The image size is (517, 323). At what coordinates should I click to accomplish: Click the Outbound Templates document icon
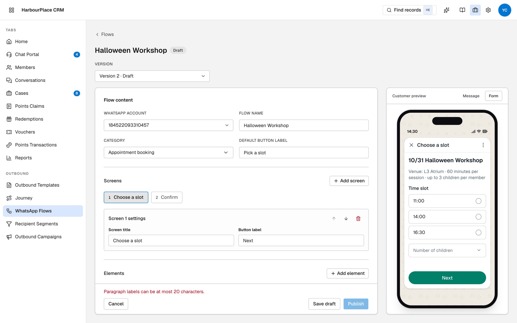9,185
